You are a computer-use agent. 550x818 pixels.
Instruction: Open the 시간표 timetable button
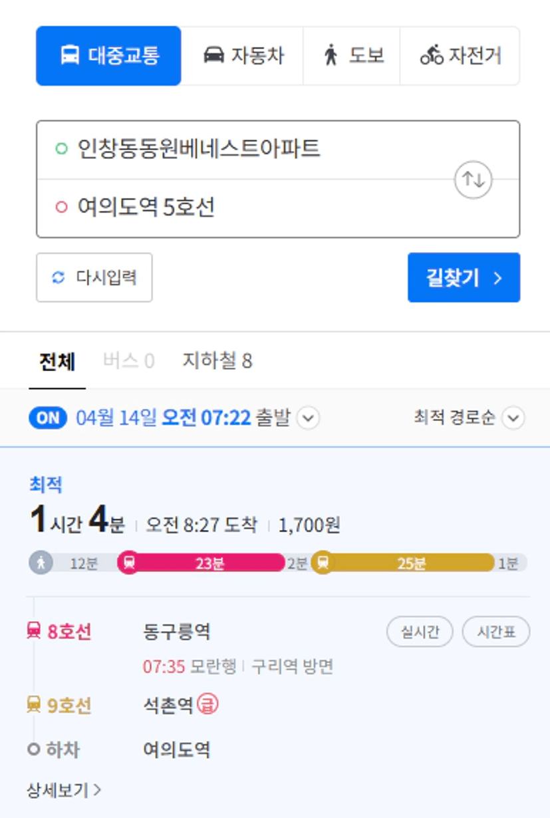coord(496,631)
